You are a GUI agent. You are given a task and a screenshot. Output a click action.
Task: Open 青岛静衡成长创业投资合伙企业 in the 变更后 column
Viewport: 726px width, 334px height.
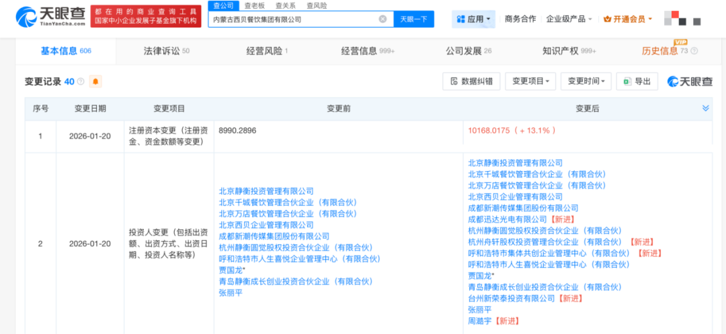tap(545, 287)
